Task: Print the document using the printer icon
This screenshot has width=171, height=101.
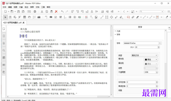Action: (x=35, y=12)
